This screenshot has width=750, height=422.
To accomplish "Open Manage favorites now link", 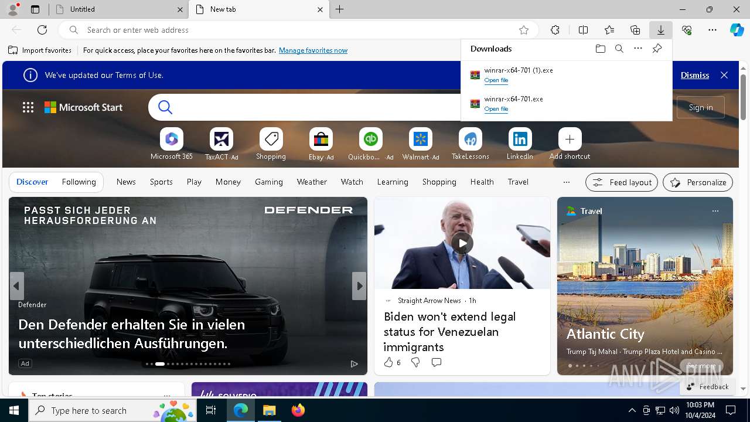I will (x=313, y=50).
